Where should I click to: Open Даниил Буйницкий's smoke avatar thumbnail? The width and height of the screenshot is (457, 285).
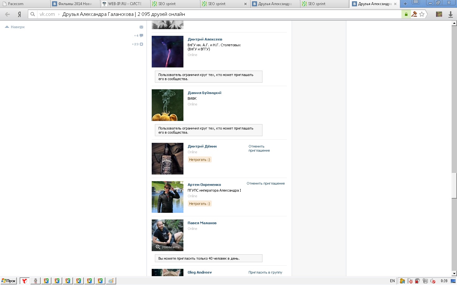click(168, 105)
